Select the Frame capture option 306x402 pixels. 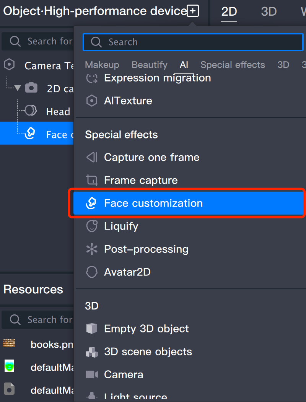141,180
